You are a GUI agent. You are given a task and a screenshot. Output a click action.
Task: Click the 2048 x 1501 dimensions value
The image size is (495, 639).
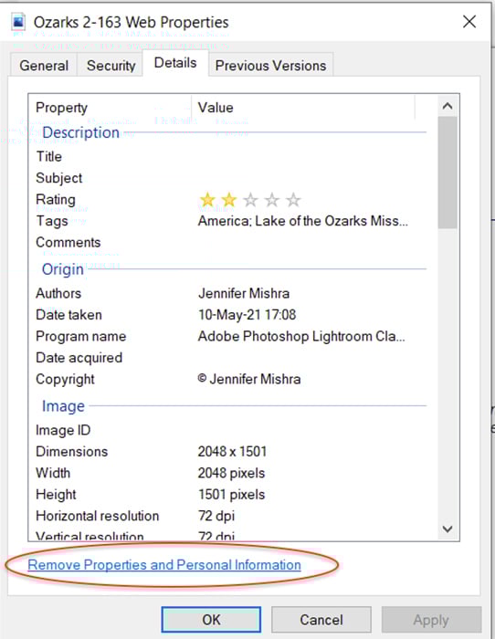(232, 452)
